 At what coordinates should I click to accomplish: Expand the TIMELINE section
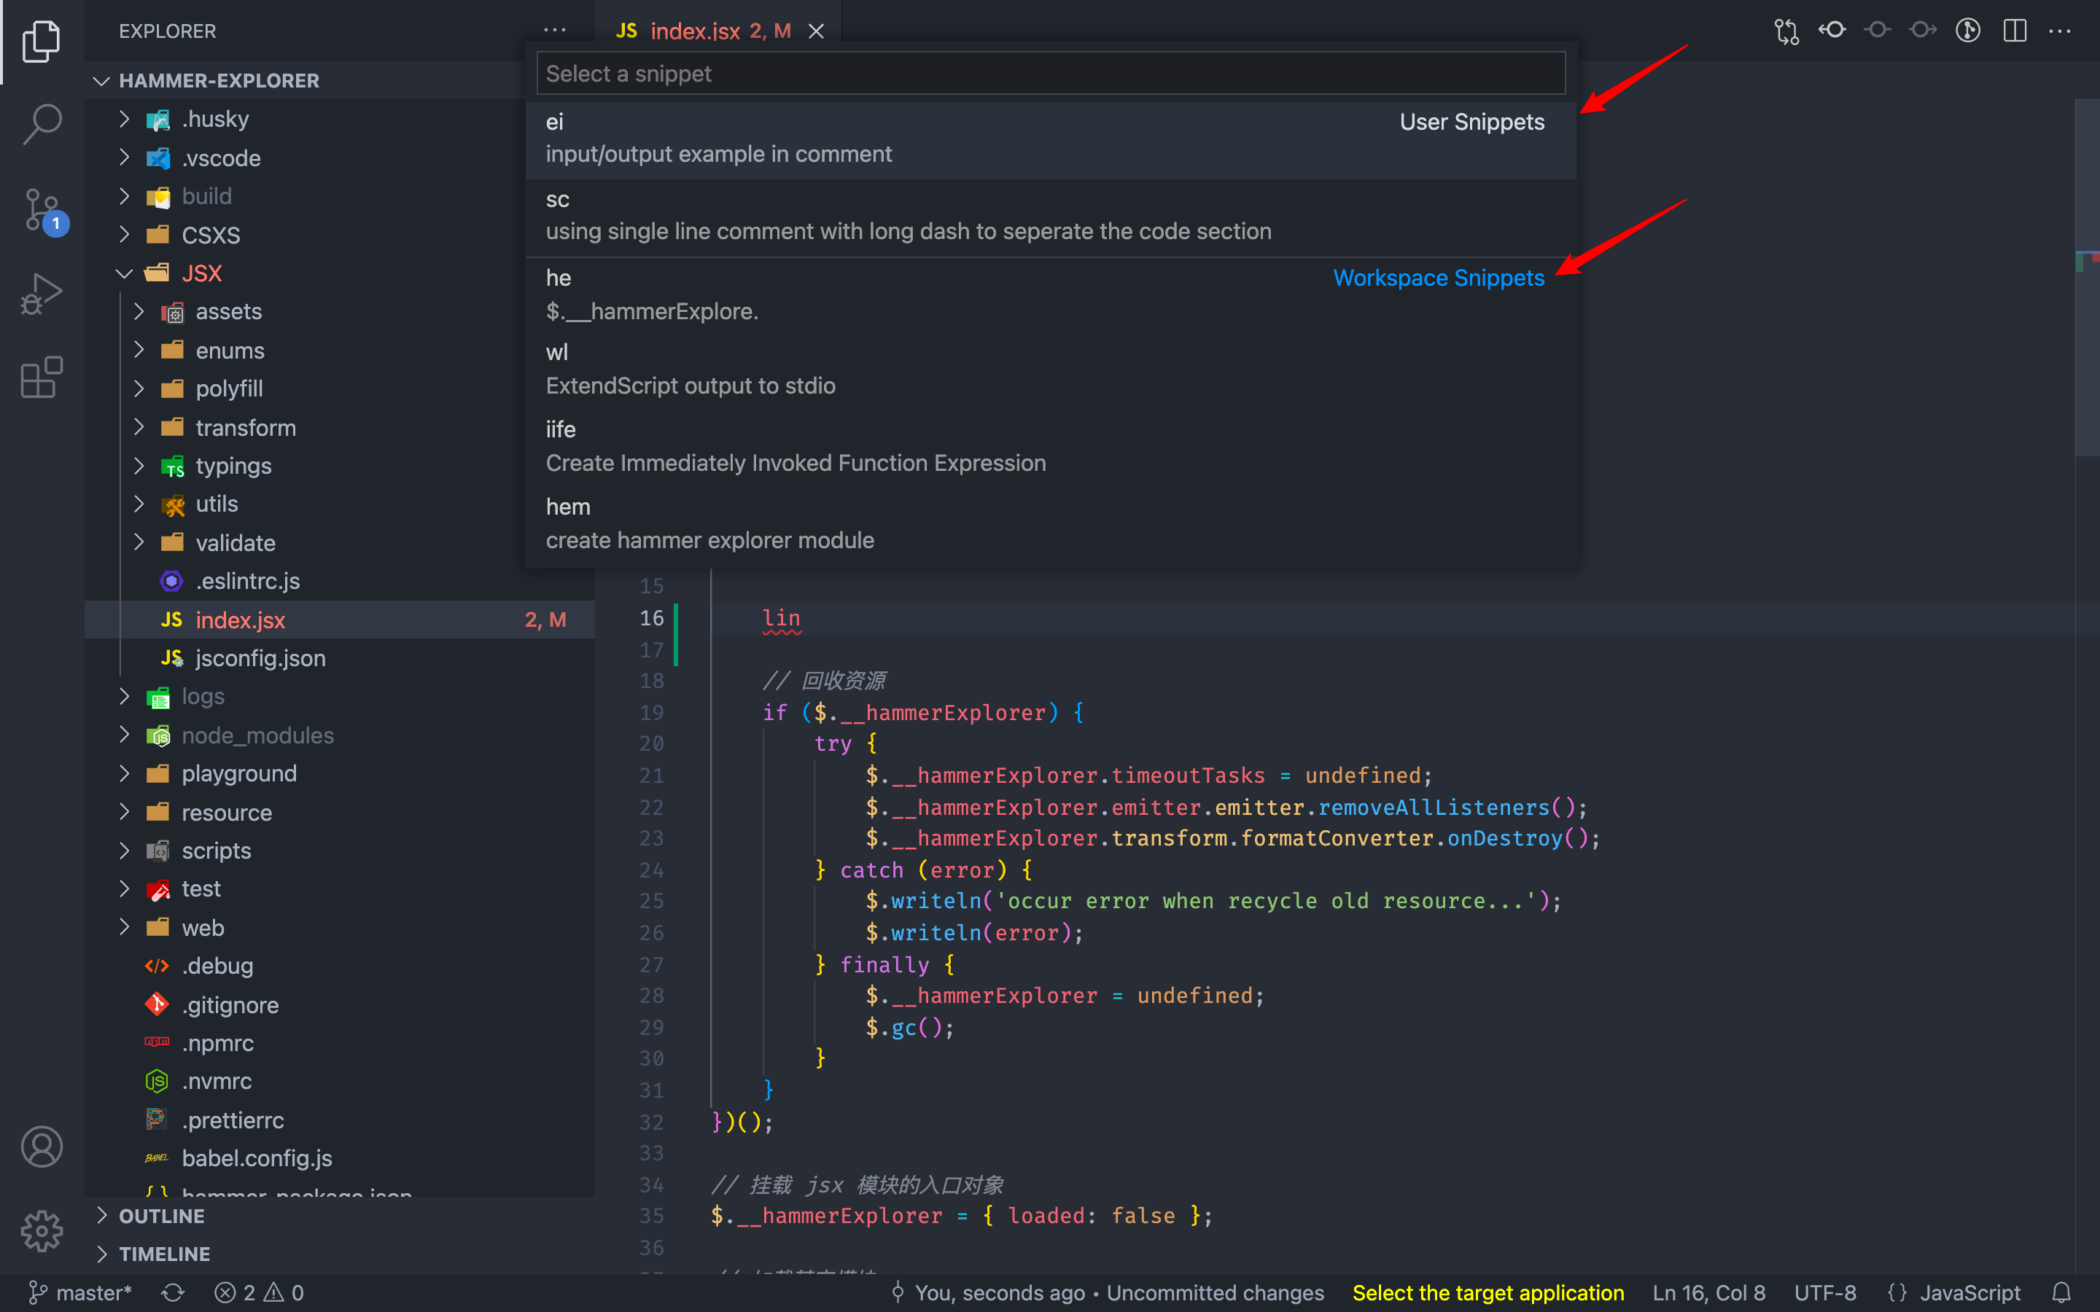coord(164,1254)
